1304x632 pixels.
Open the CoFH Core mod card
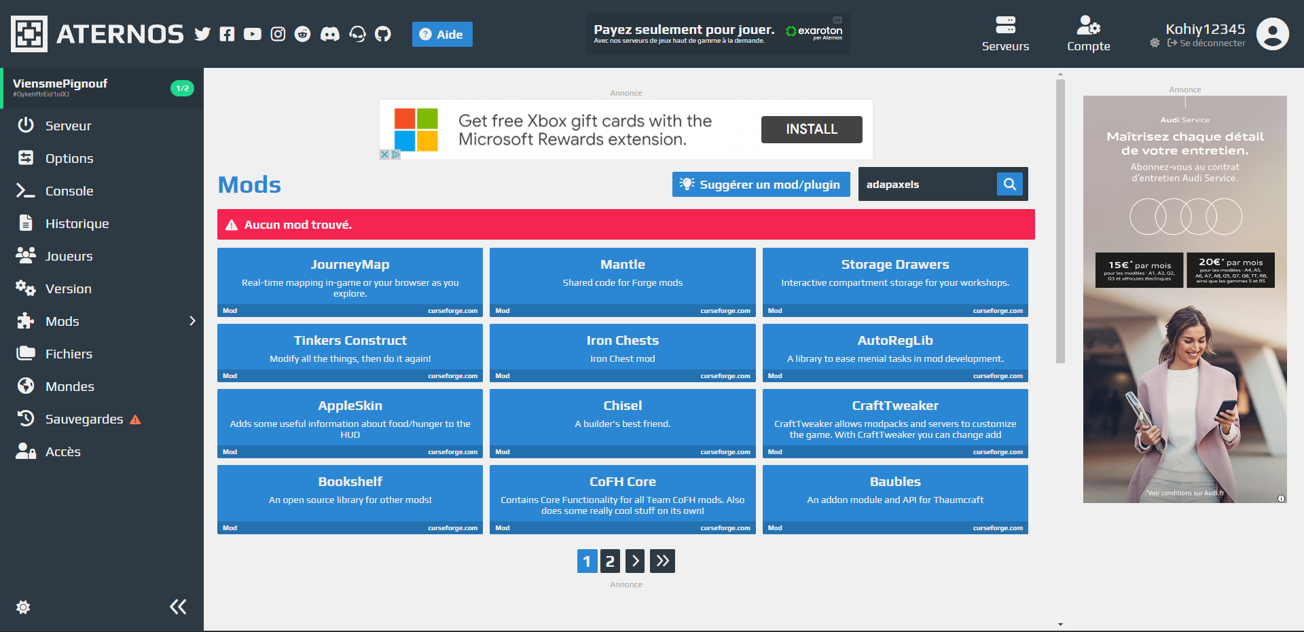point(623,499)
